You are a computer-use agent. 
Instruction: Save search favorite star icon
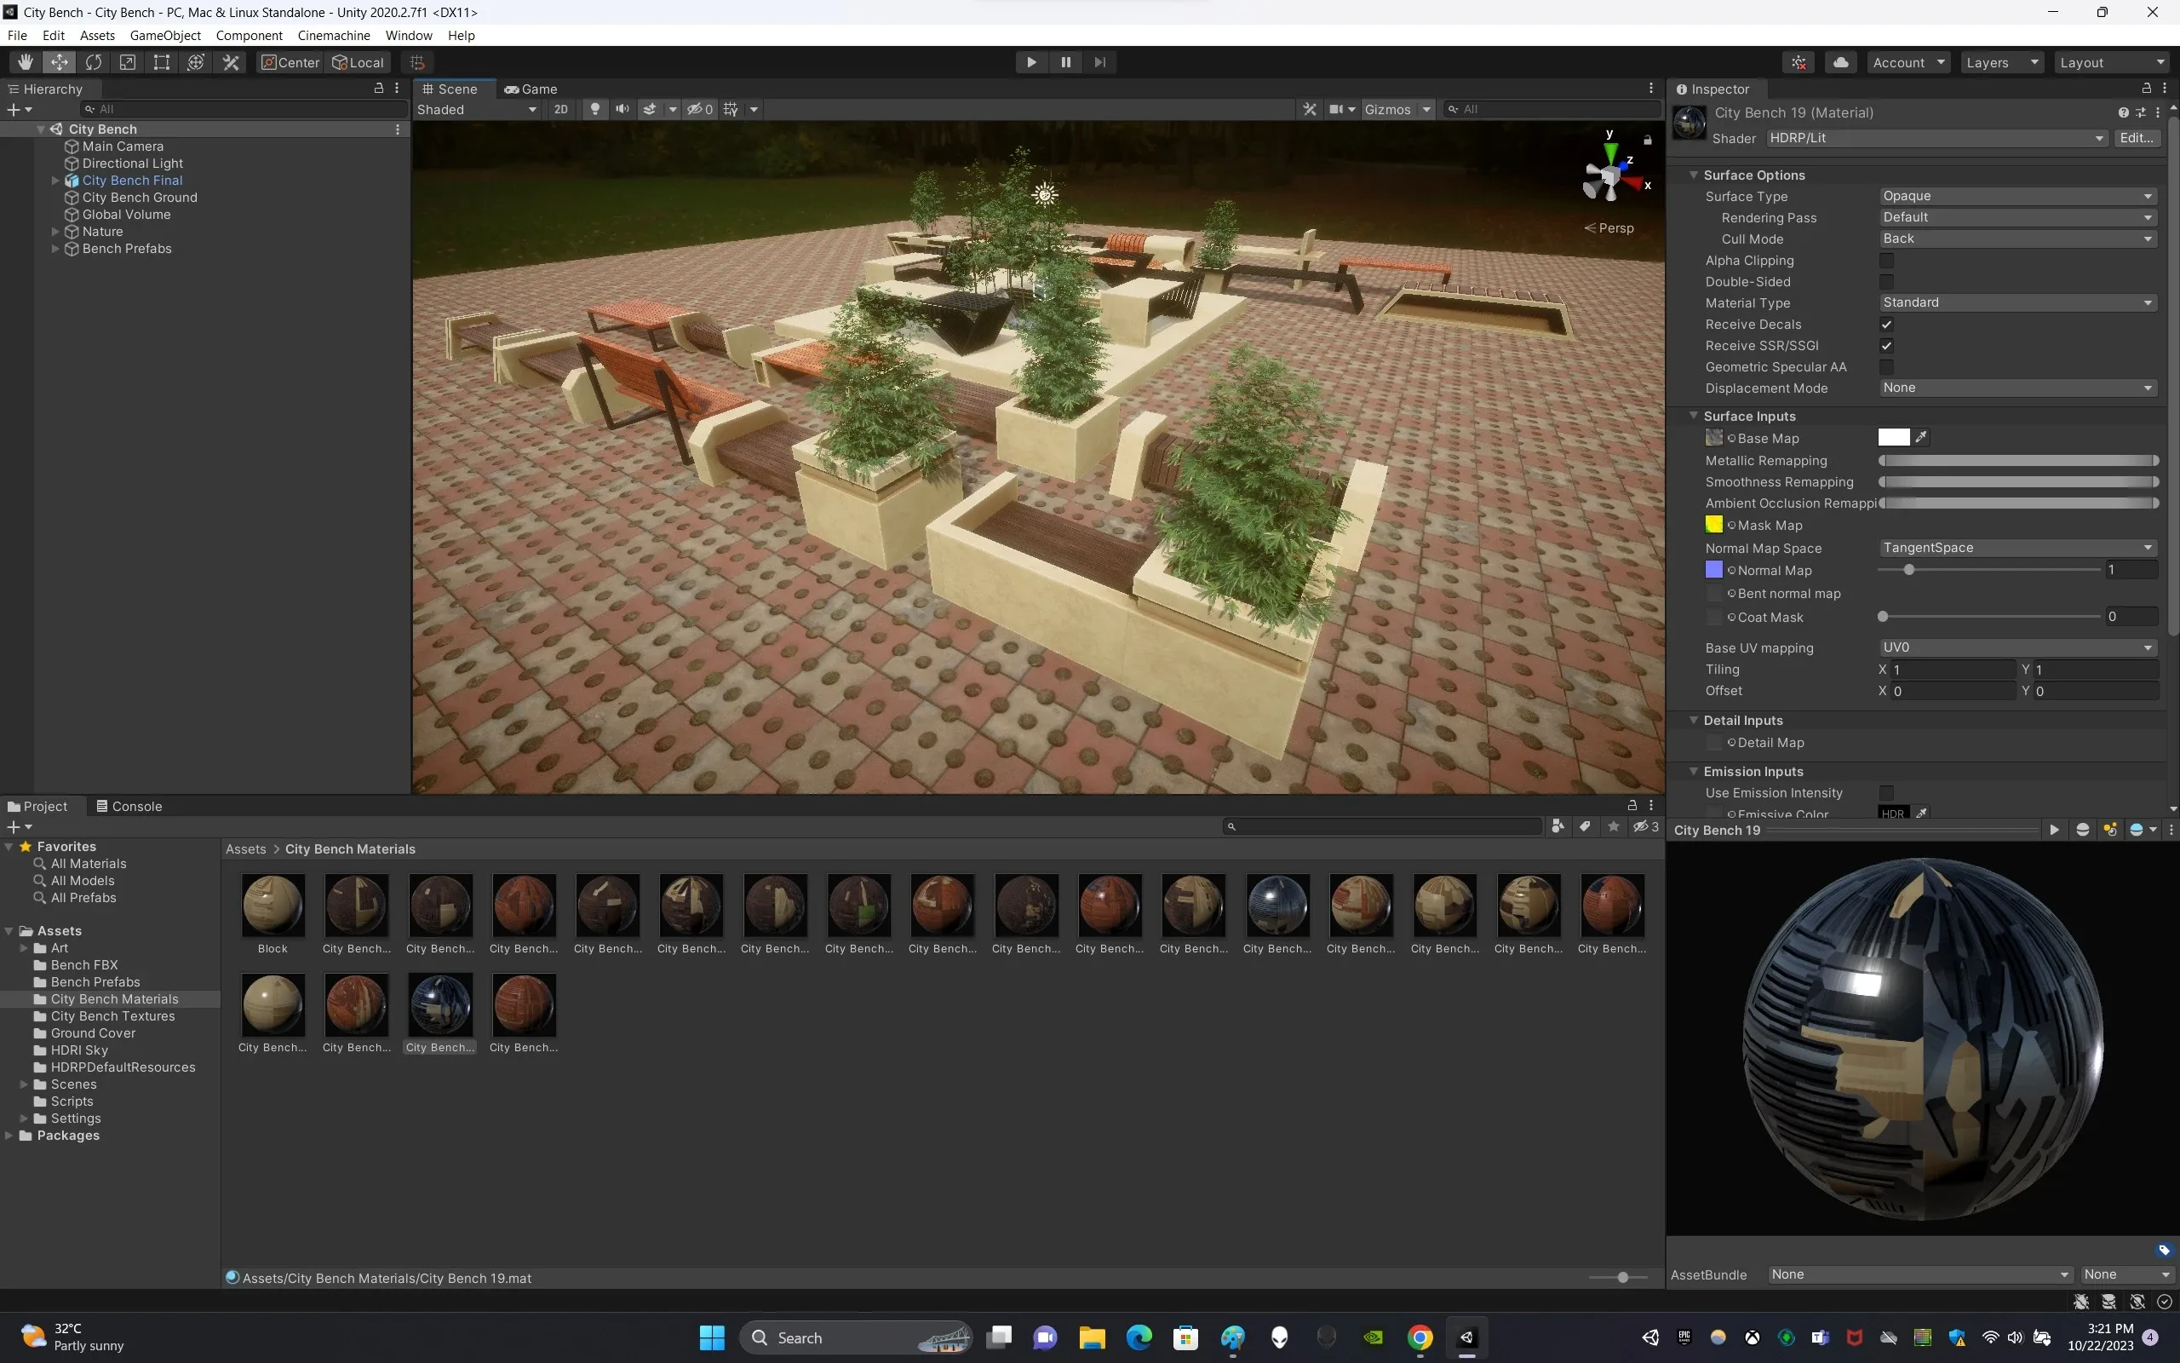tap(1614, 826)
